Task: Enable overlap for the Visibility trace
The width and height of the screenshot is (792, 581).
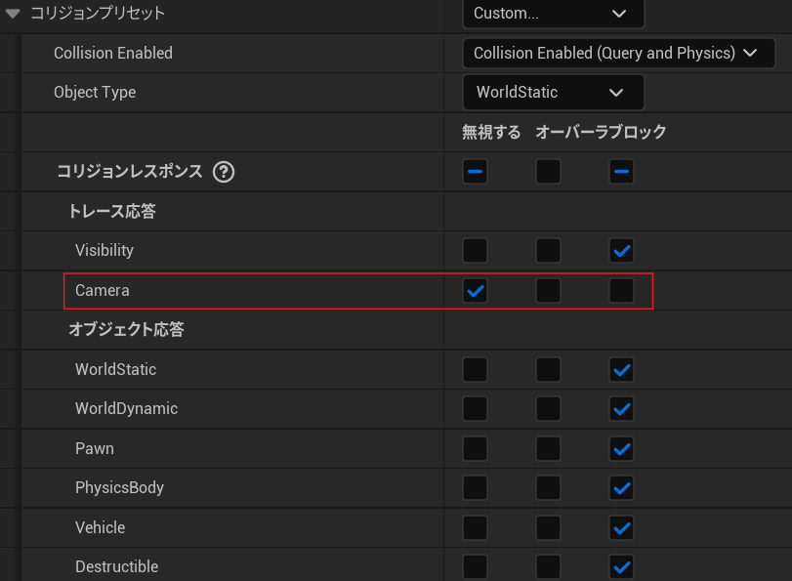Action: [548, 251]
